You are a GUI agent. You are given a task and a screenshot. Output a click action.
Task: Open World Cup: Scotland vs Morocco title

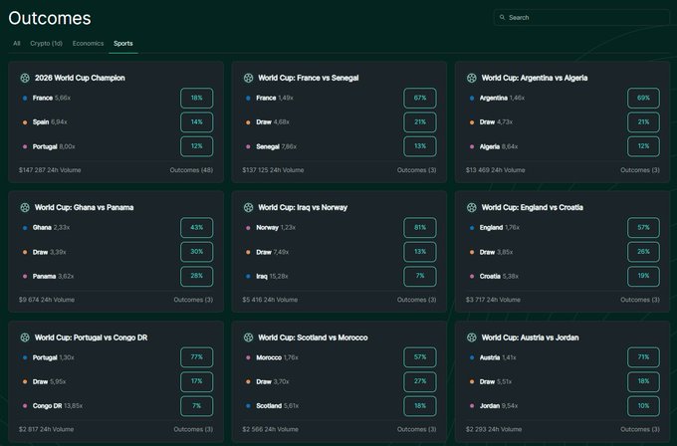coord(313,337)
